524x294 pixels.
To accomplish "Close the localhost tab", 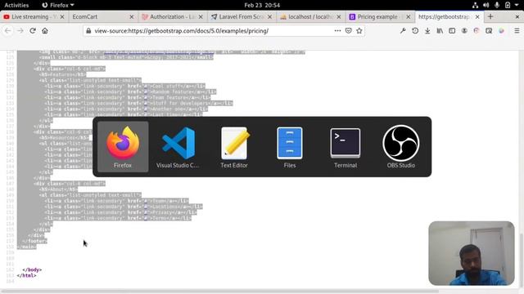I will (339, 16).
